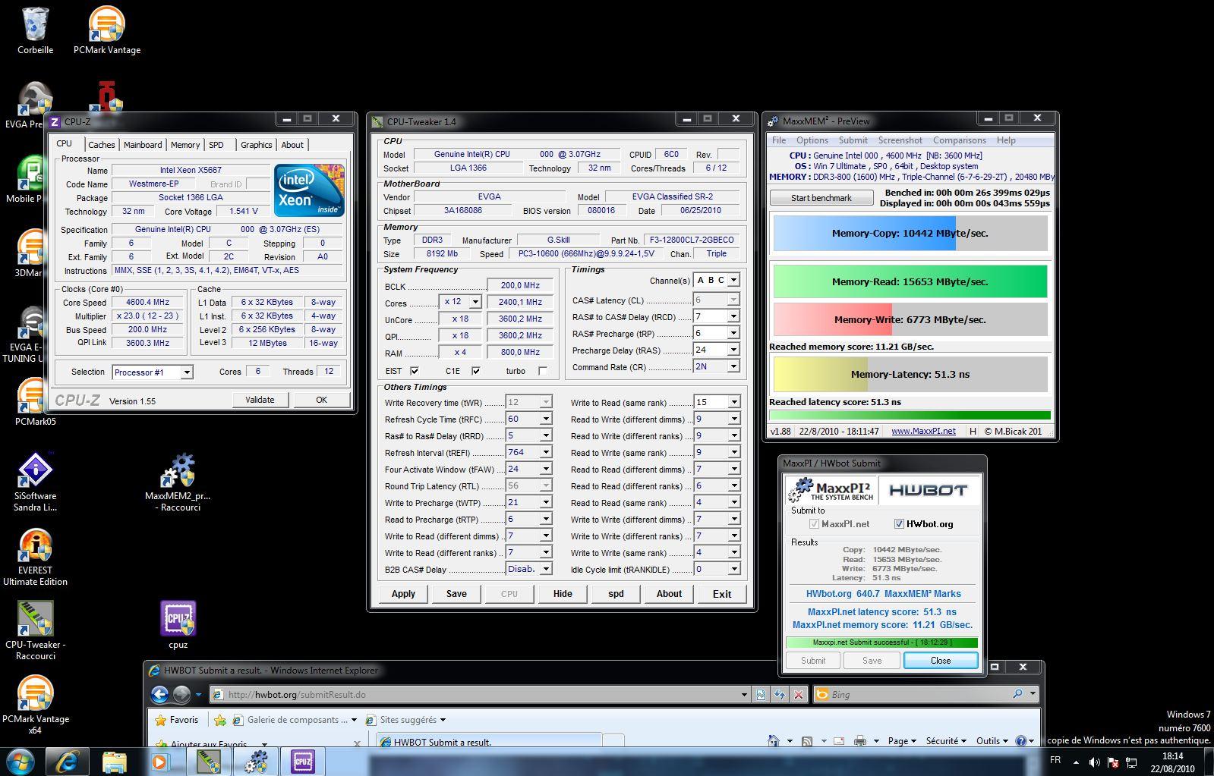
Task: Expand IE address bar history dropdown
Action: [x=744, y=694]
